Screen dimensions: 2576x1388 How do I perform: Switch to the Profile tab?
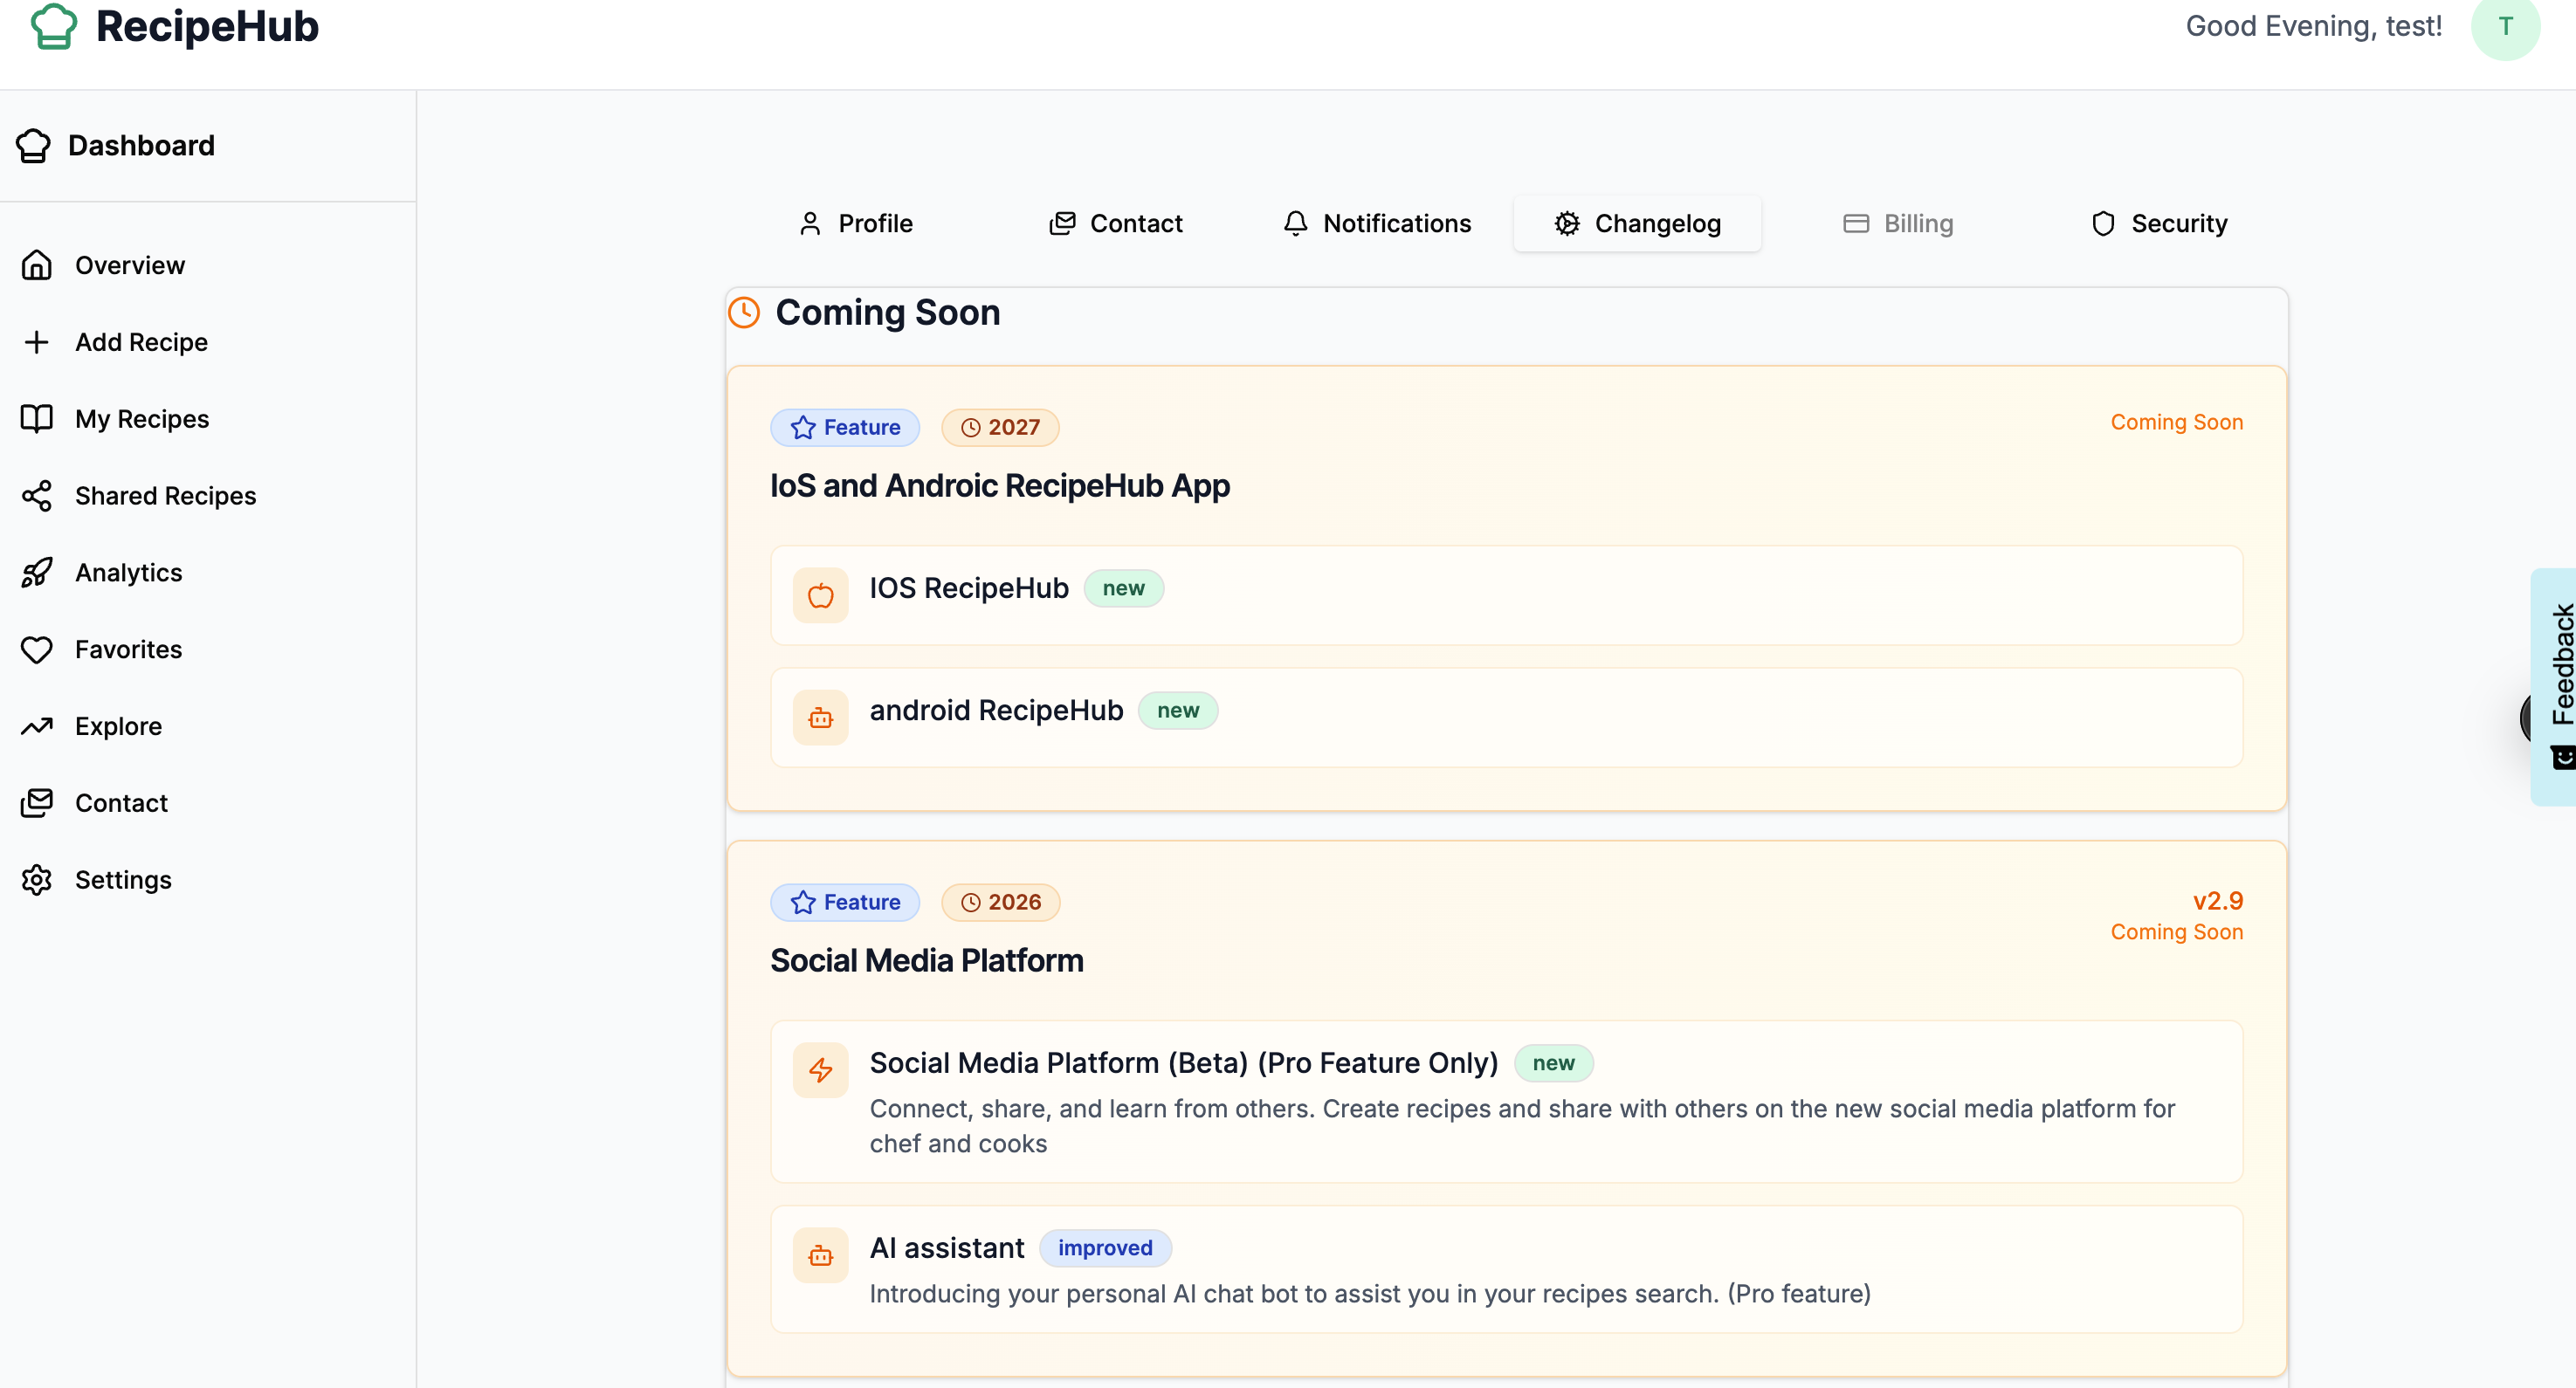point(856,223)
